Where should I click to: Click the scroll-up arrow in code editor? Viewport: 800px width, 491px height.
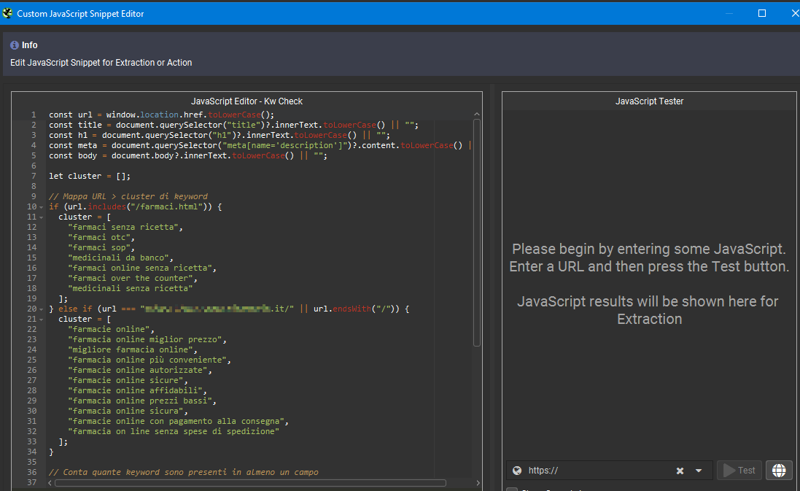(x=477, y=114)
